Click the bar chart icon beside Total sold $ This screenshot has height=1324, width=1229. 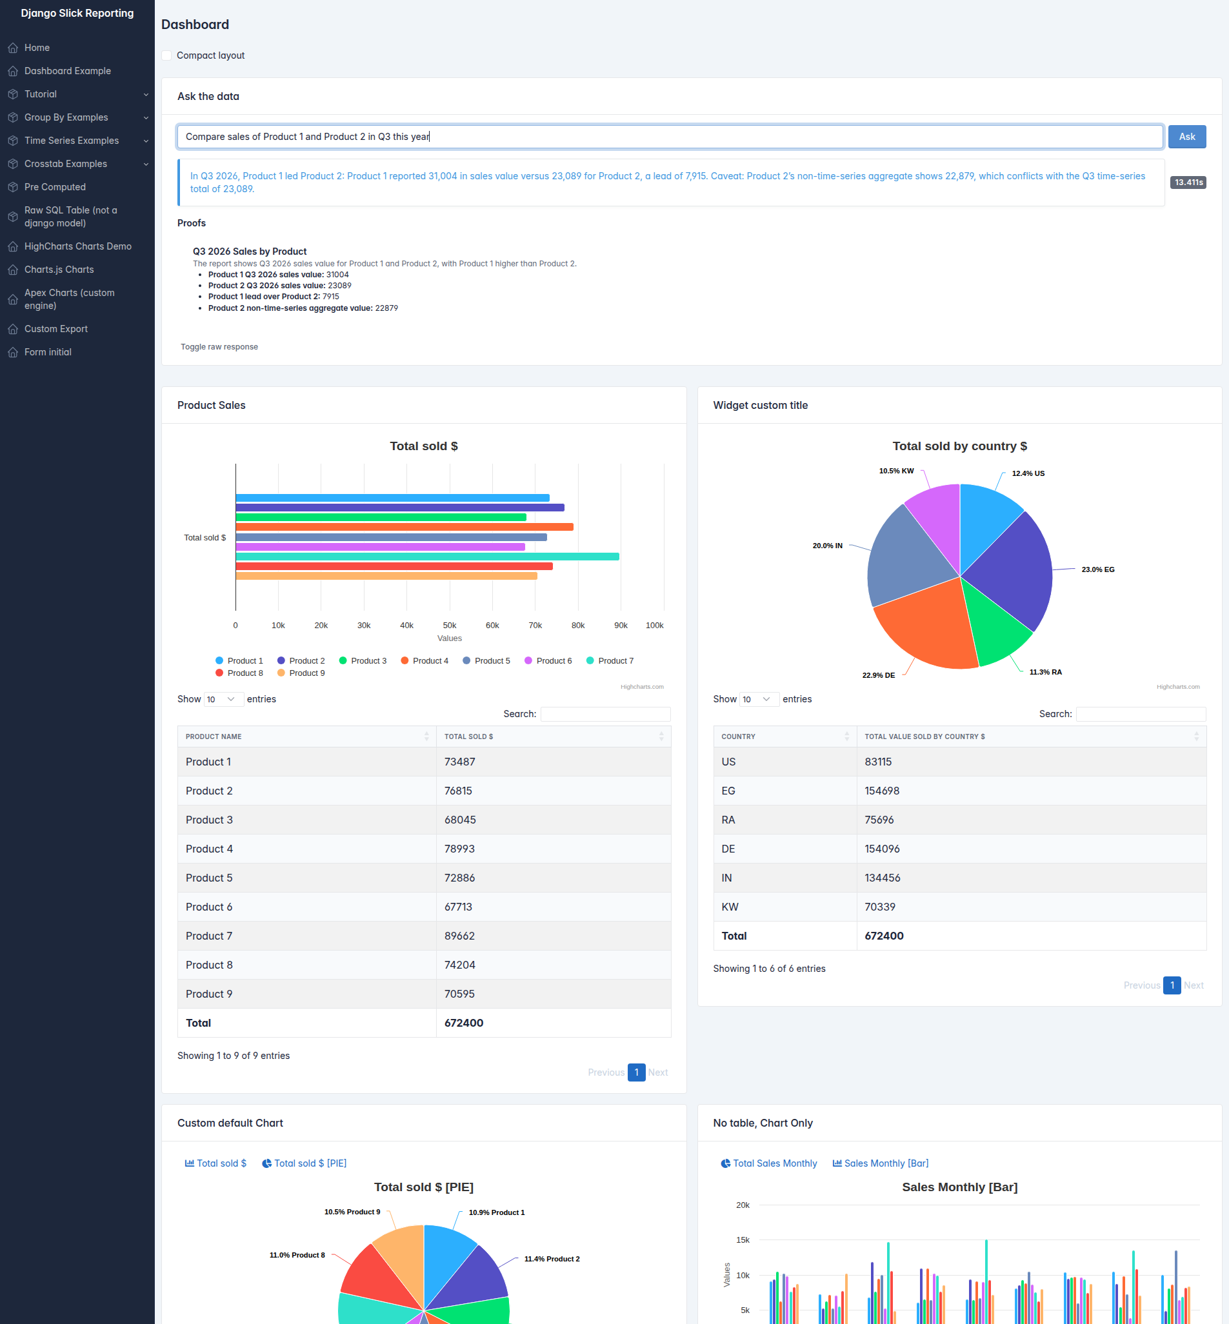click(190, 1163)
